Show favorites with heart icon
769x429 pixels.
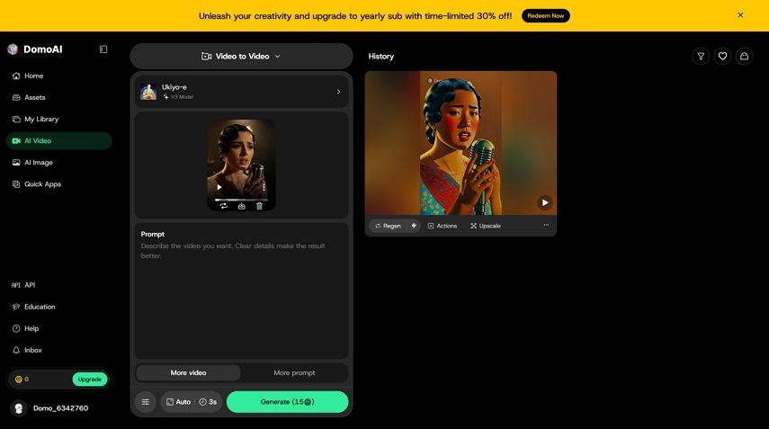[x=722, y=57]
